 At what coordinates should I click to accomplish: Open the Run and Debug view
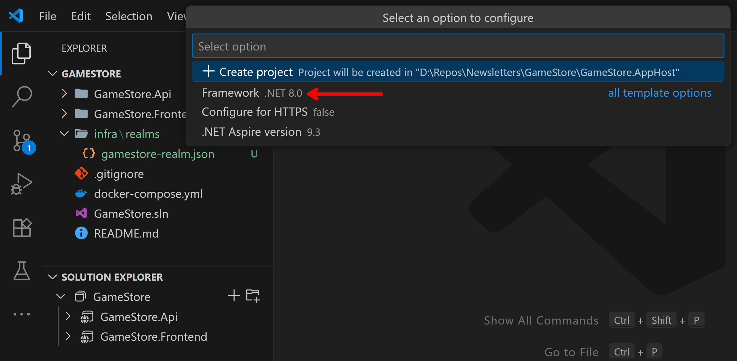tap(21, 184)
